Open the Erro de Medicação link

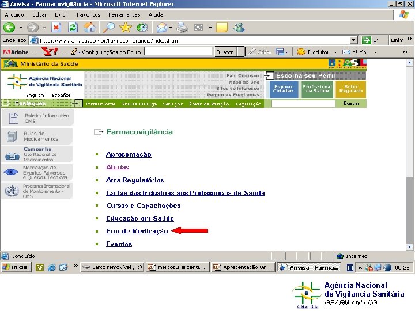coord(137,231)
